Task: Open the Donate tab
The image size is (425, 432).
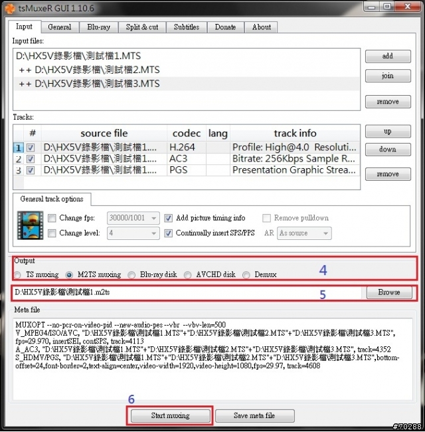Action: pos(225,27)
